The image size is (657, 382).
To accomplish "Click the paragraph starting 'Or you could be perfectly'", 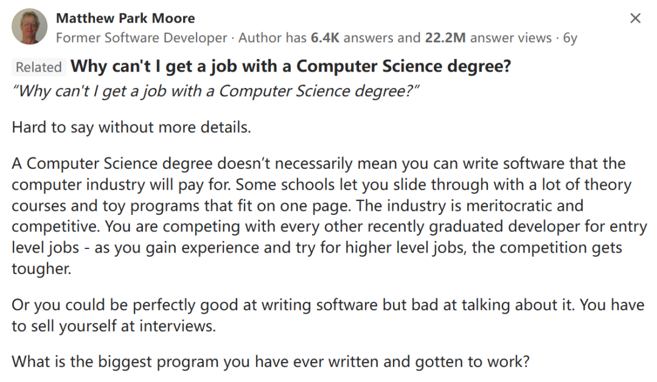I will (328, 315).
